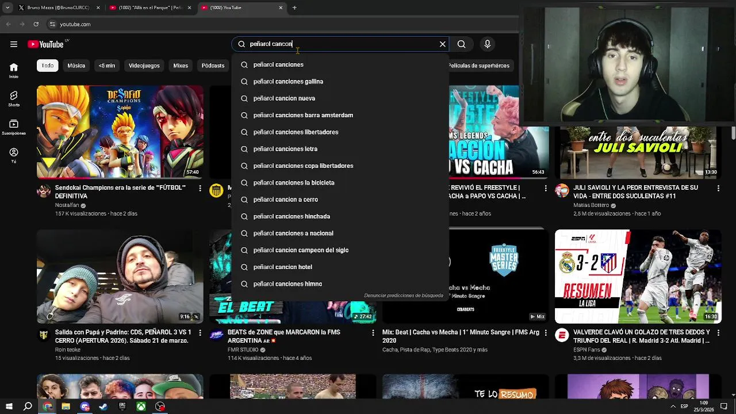Image resolution: width=736 pixels, height=414 pixels.
Task: Open options for Mix Beat Cacha vs Mecha
Action: click(546, 332)
